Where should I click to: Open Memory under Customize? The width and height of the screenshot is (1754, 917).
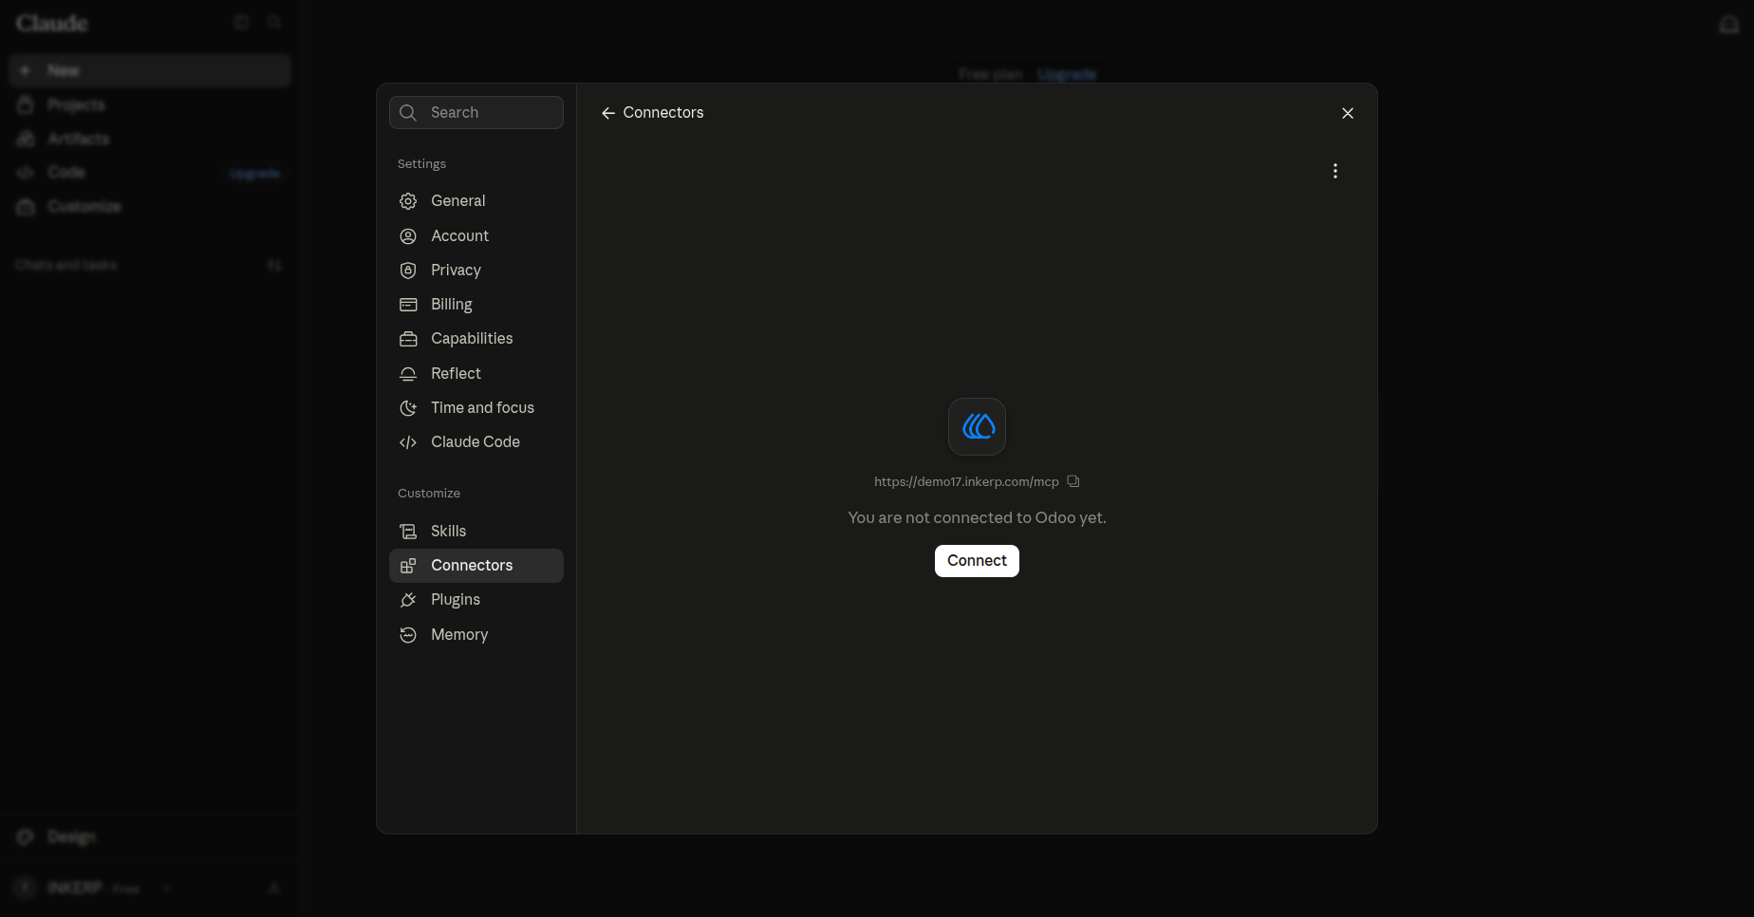click(476, 635)
